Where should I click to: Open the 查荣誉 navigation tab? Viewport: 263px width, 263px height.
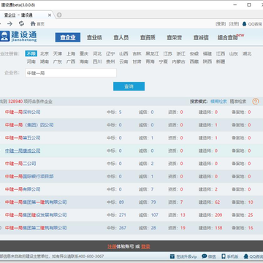[175, 37]
